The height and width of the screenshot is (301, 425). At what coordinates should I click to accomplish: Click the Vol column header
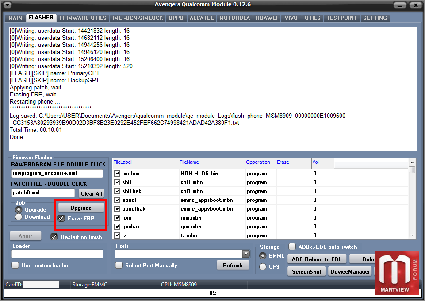coord(323,162)
